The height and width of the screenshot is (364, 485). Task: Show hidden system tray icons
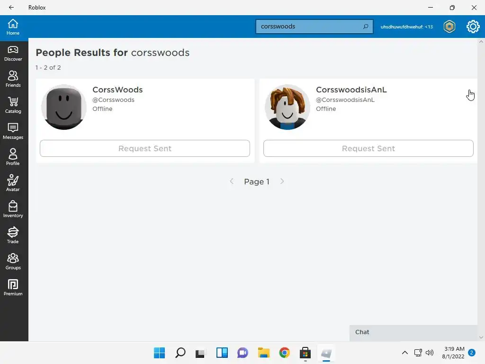[404, 353]
